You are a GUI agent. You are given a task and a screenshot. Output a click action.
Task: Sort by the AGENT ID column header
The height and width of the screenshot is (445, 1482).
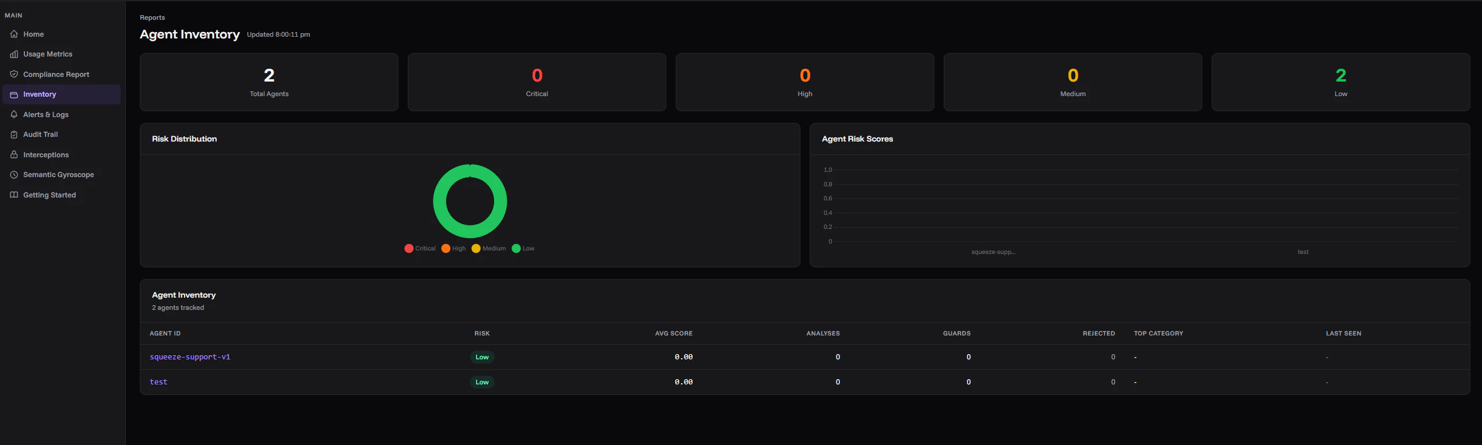pos(165,334)
